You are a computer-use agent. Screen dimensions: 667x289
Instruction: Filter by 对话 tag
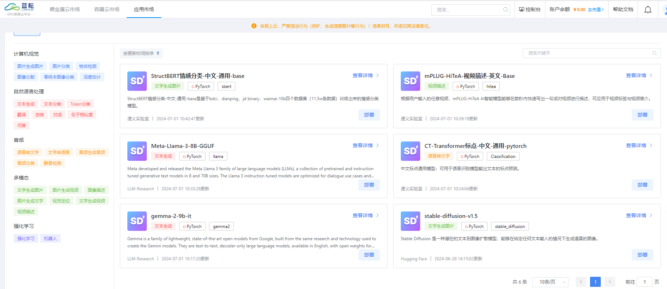coord(58,115)
